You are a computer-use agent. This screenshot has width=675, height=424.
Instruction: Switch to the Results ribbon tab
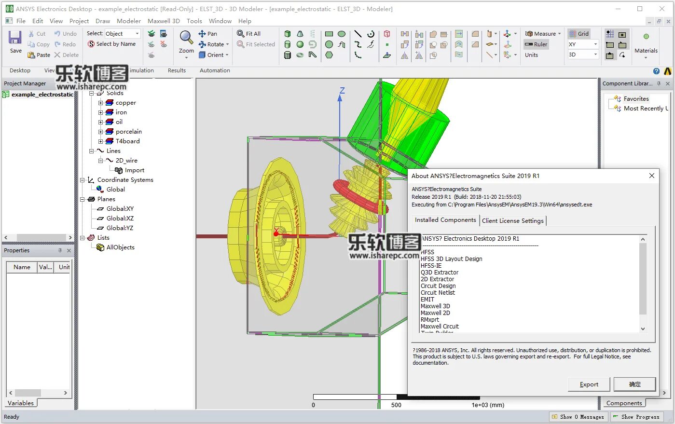(x=177, y=70)
